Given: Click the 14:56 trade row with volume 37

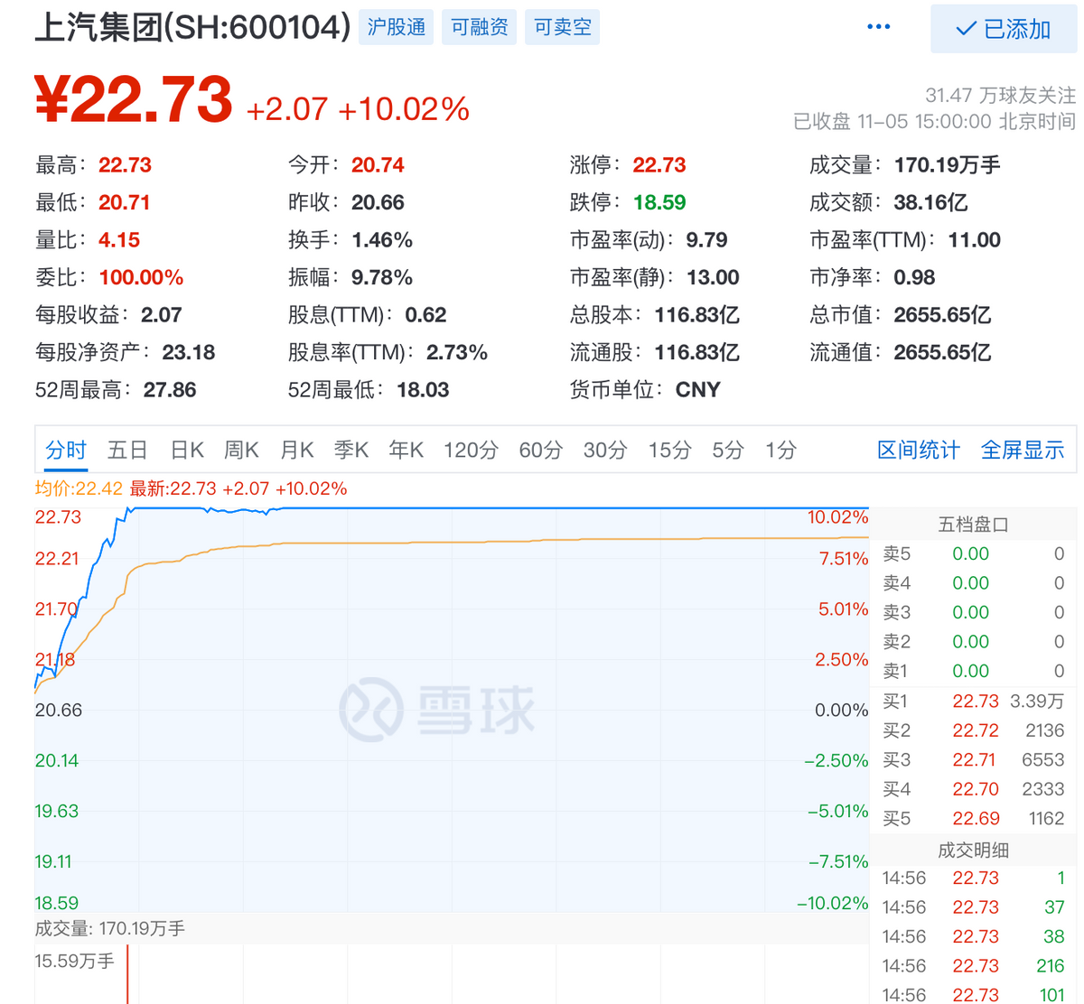Looking at the screenshot, I should point(973,907).
